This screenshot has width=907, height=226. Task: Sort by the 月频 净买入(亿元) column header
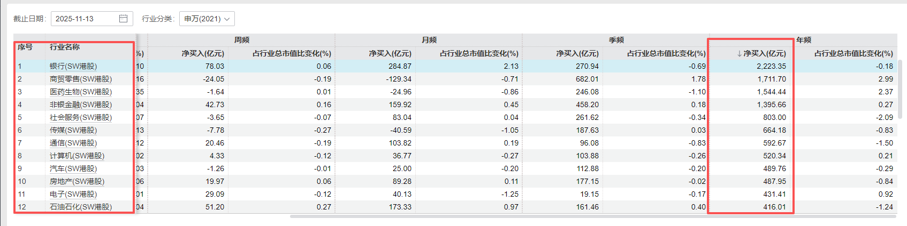click(x=390, y=53)
